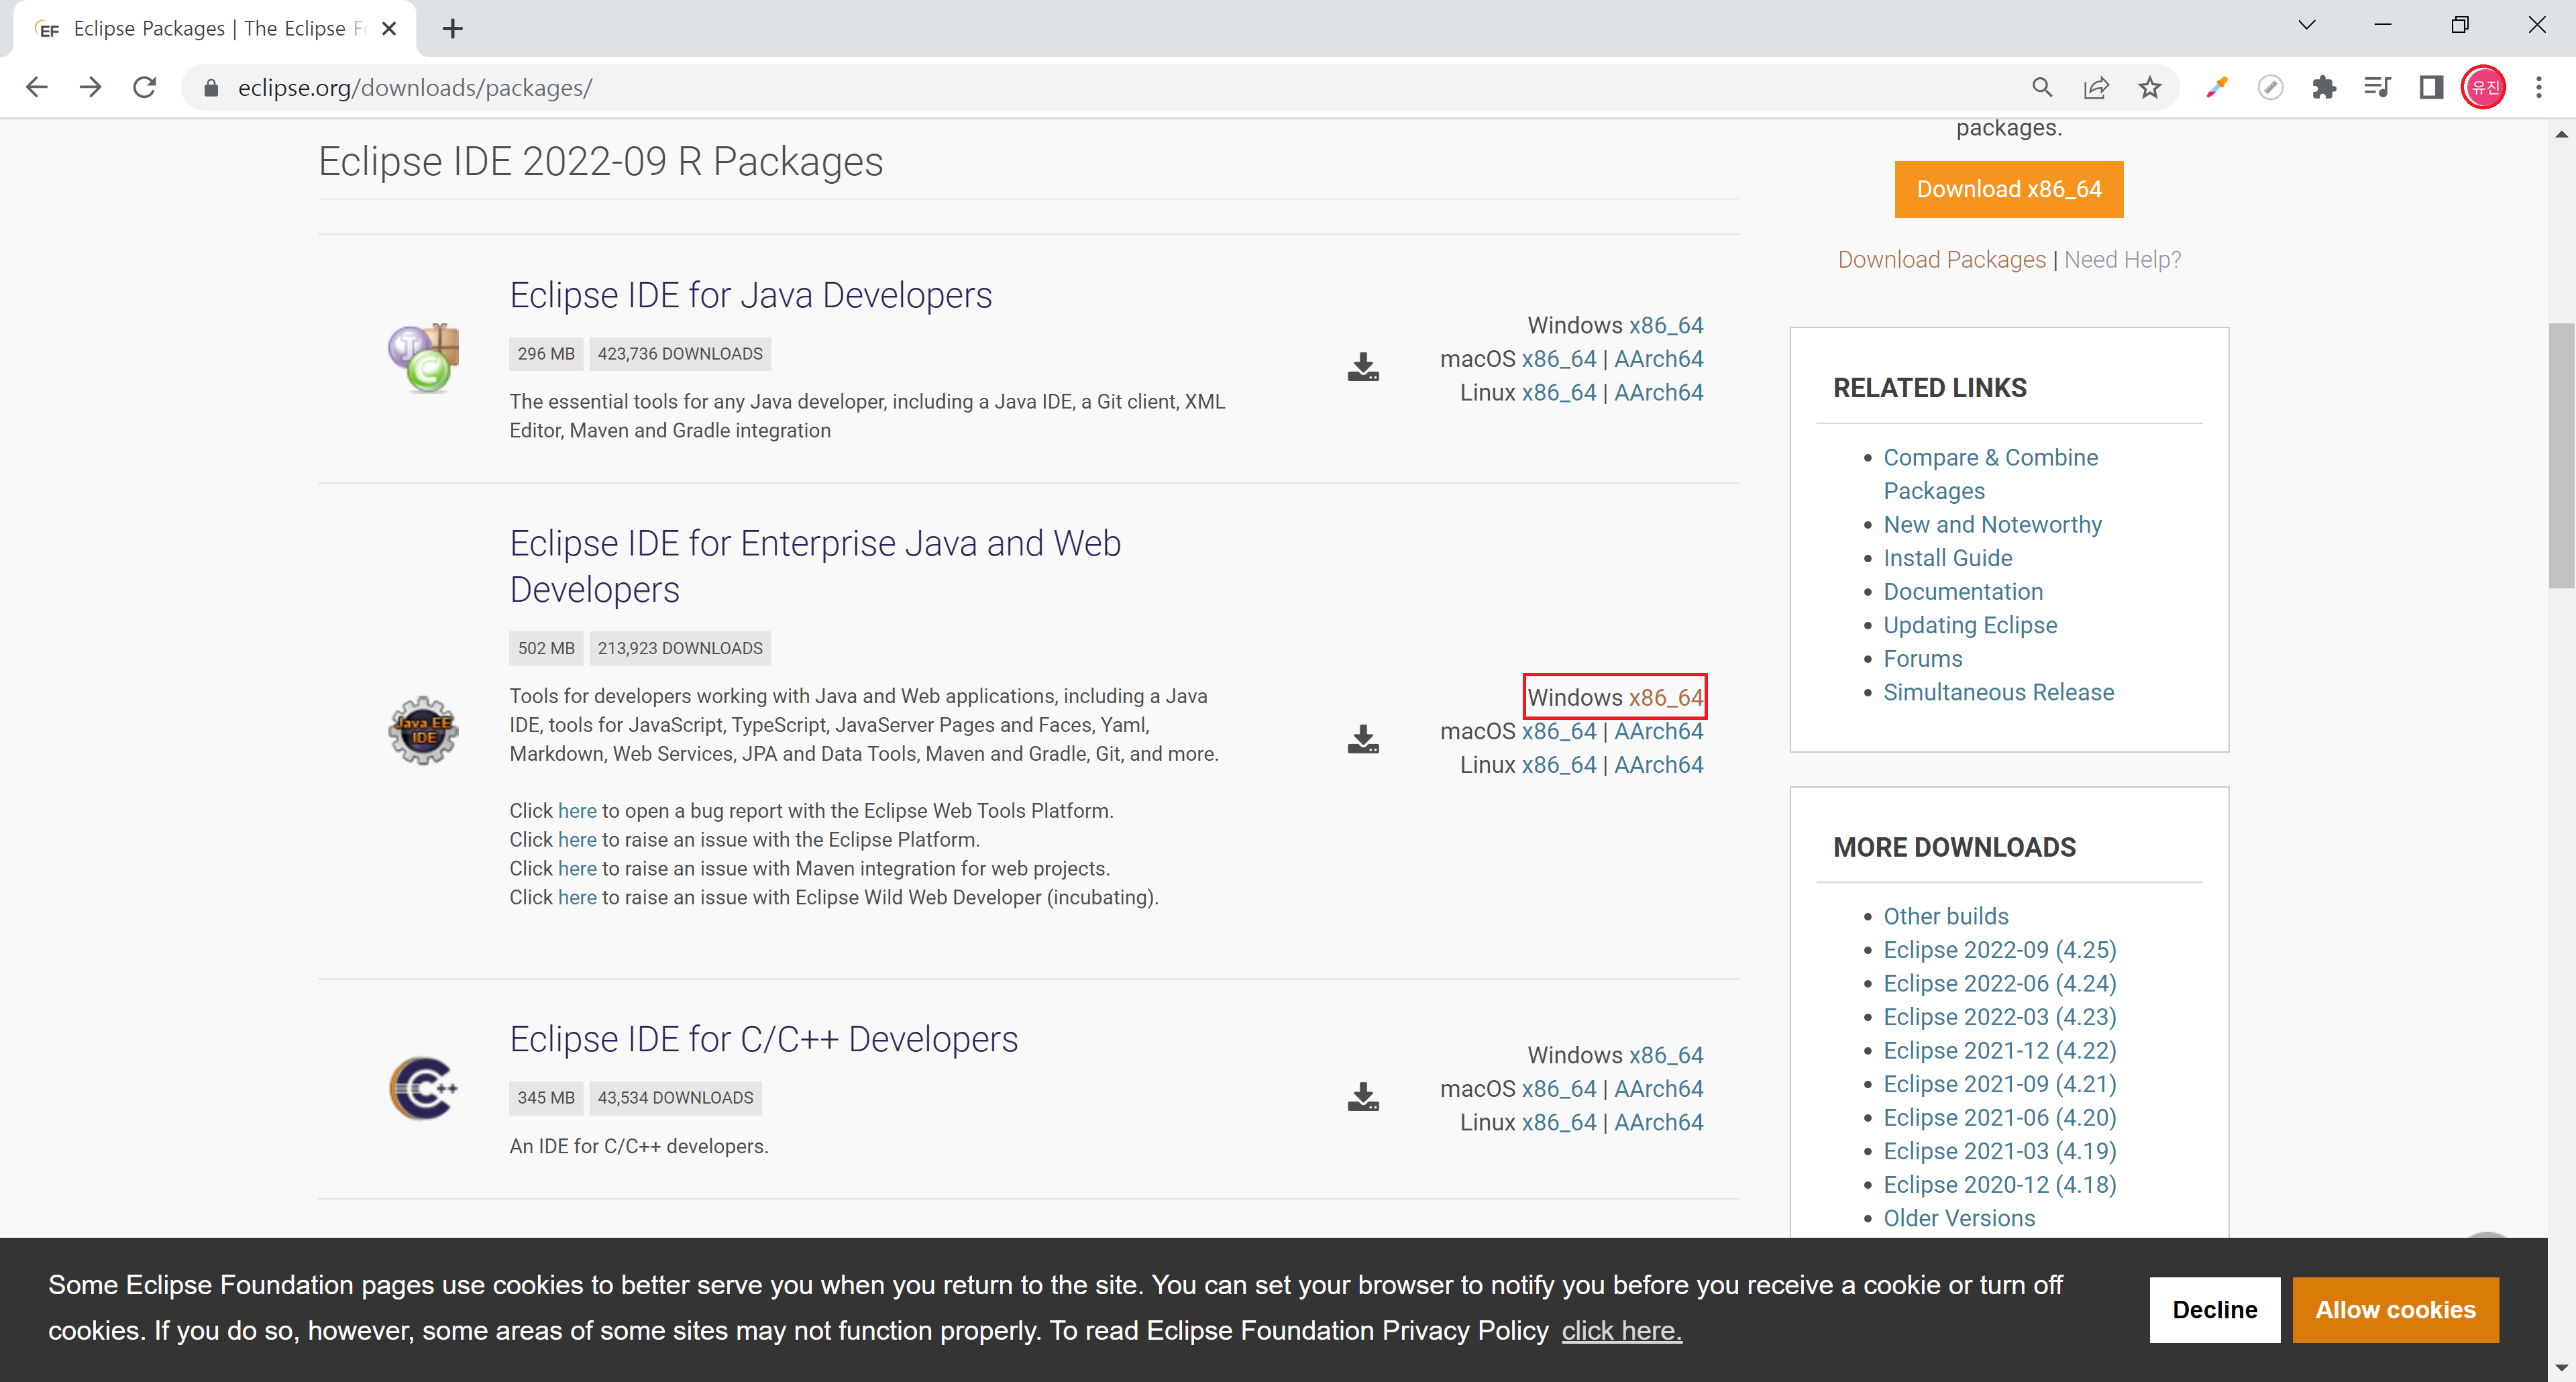Open the Forums link
The image size is (2576, 1382).
pyautogui.click(x=1922, y=658)
